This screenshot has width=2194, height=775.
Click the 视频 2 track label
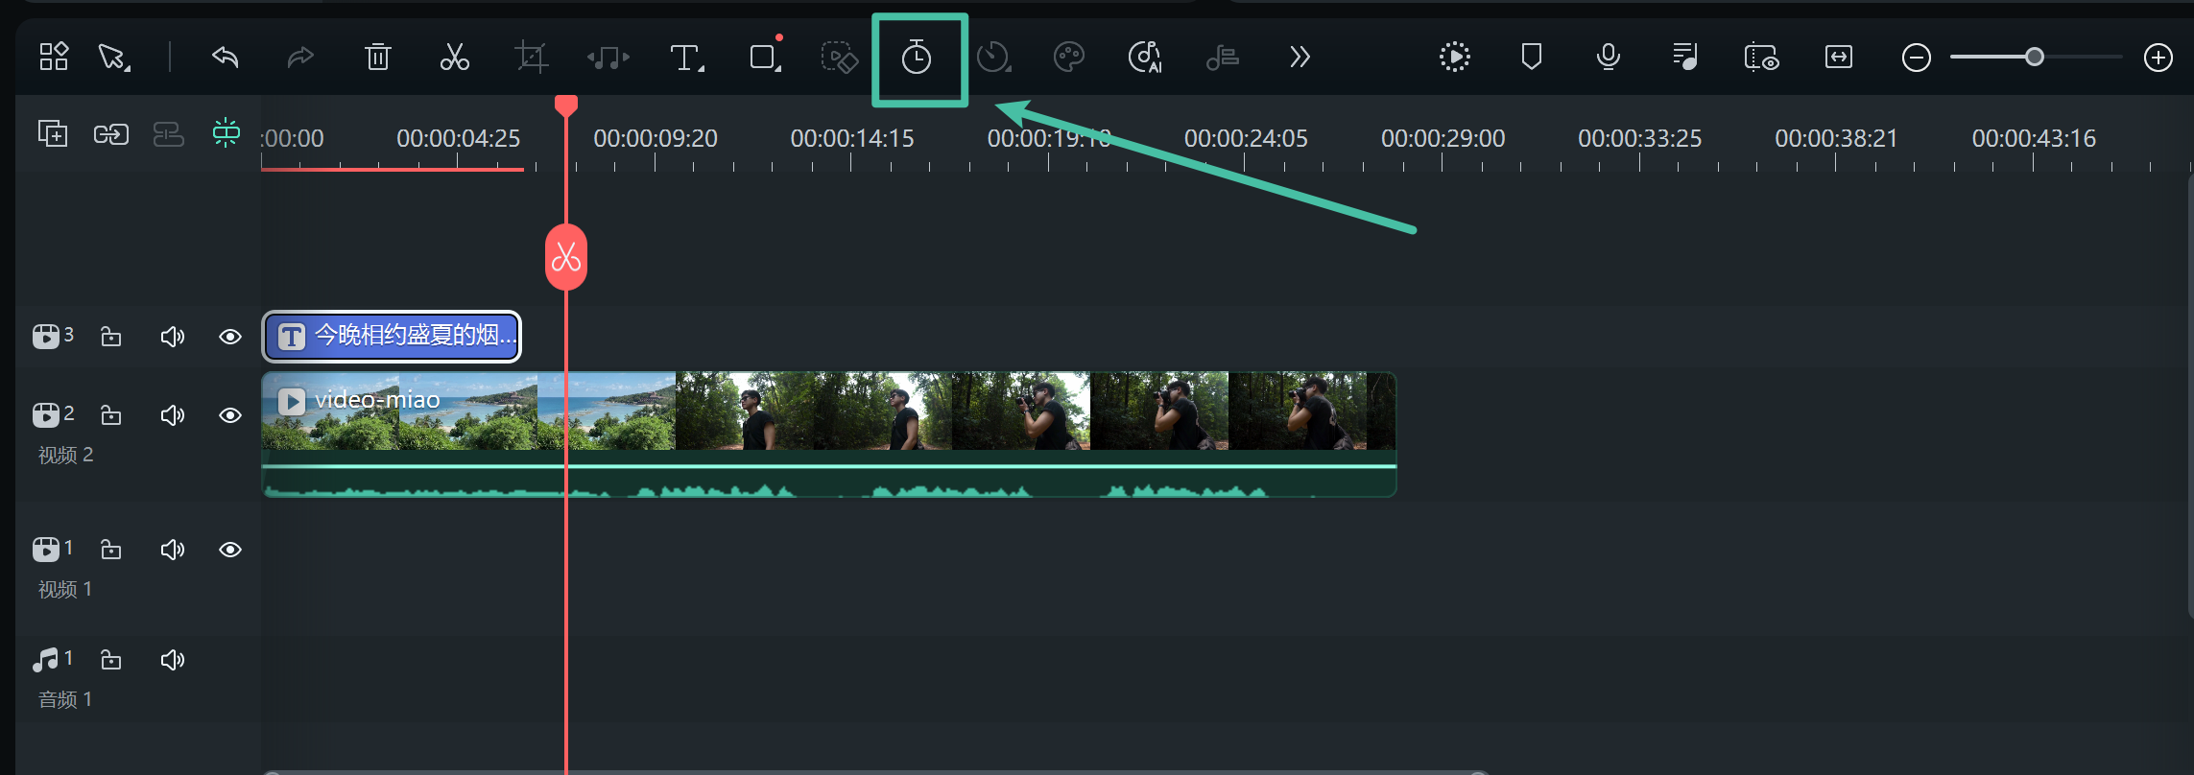(65, 455)
